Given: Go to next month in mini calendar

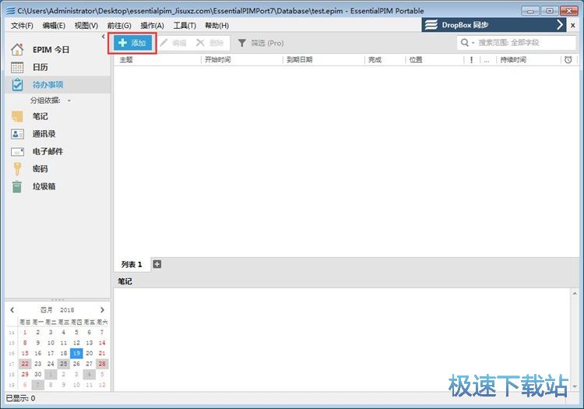Looking at the screenshot, I should tap(102, 310).
